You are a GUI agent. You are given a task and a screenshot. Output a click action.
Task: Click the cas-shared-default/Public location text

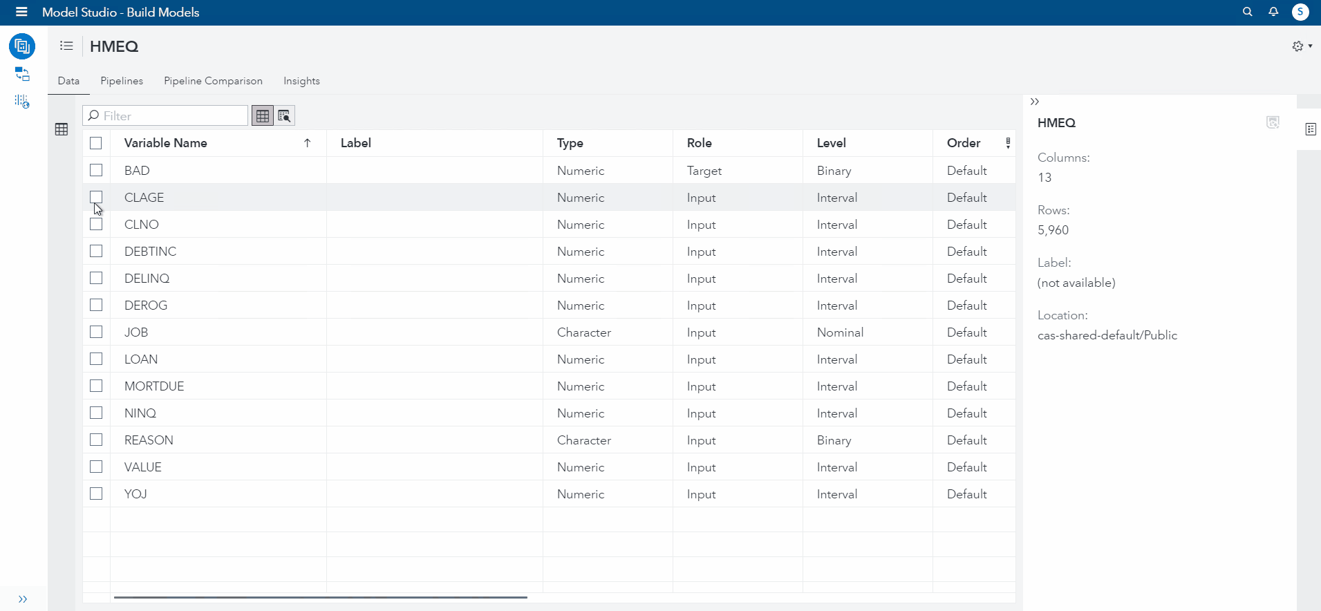coord(1107,335)
